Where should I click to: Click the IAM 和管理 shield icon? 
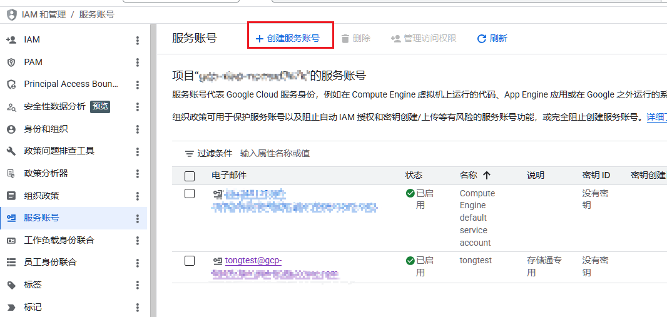[11, 14]
